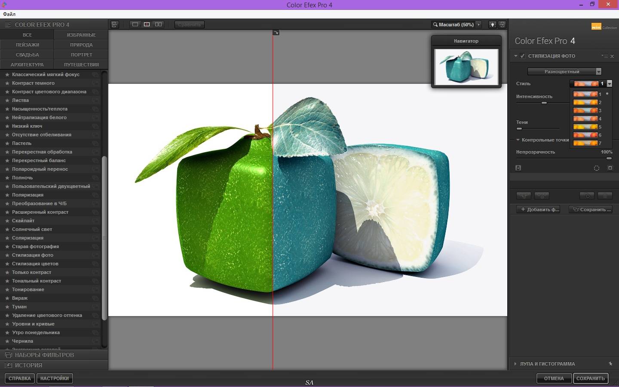The image size is (619, 387).
Task: Collapse the Контрольные точки section
Action: pyautogui.click(x=518, y=140)
